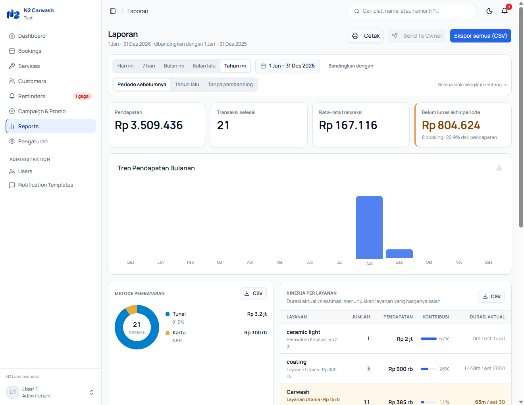Switch to dark mode moon icon
524x405 pixels.
[x=489, y=11]
